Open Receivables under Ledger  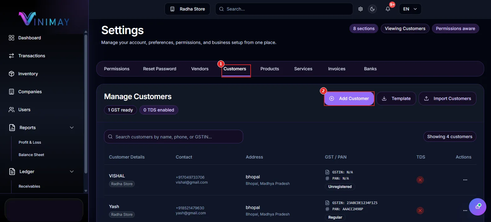click(x=30, y=186)
